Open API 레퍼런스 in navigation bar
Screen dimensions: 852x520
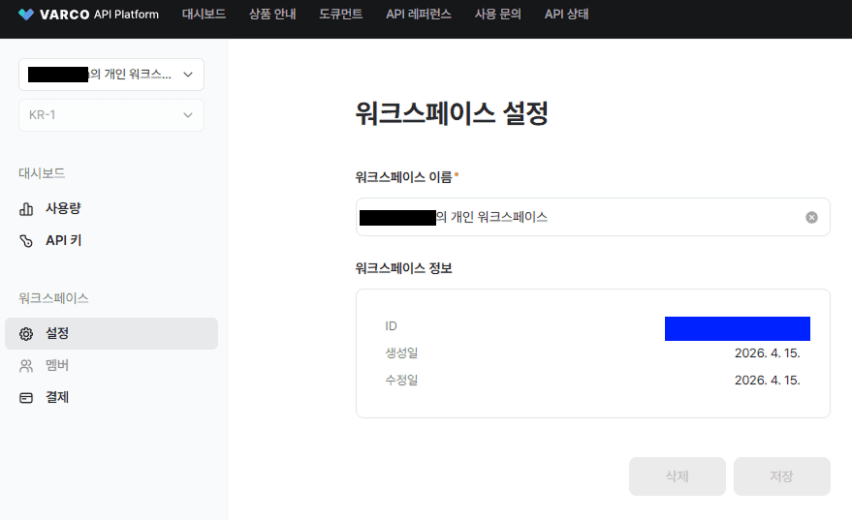coord(418,15)
